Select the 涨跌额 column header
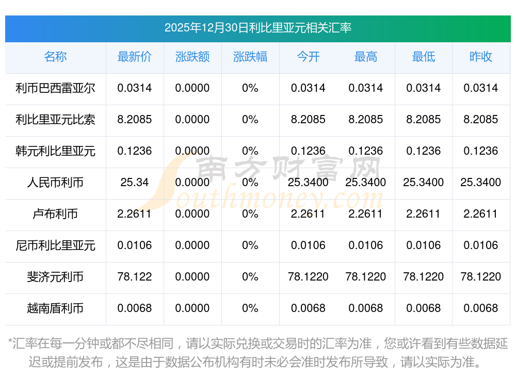Viewport: 516px width, 378px height. (x=192, y=57)
